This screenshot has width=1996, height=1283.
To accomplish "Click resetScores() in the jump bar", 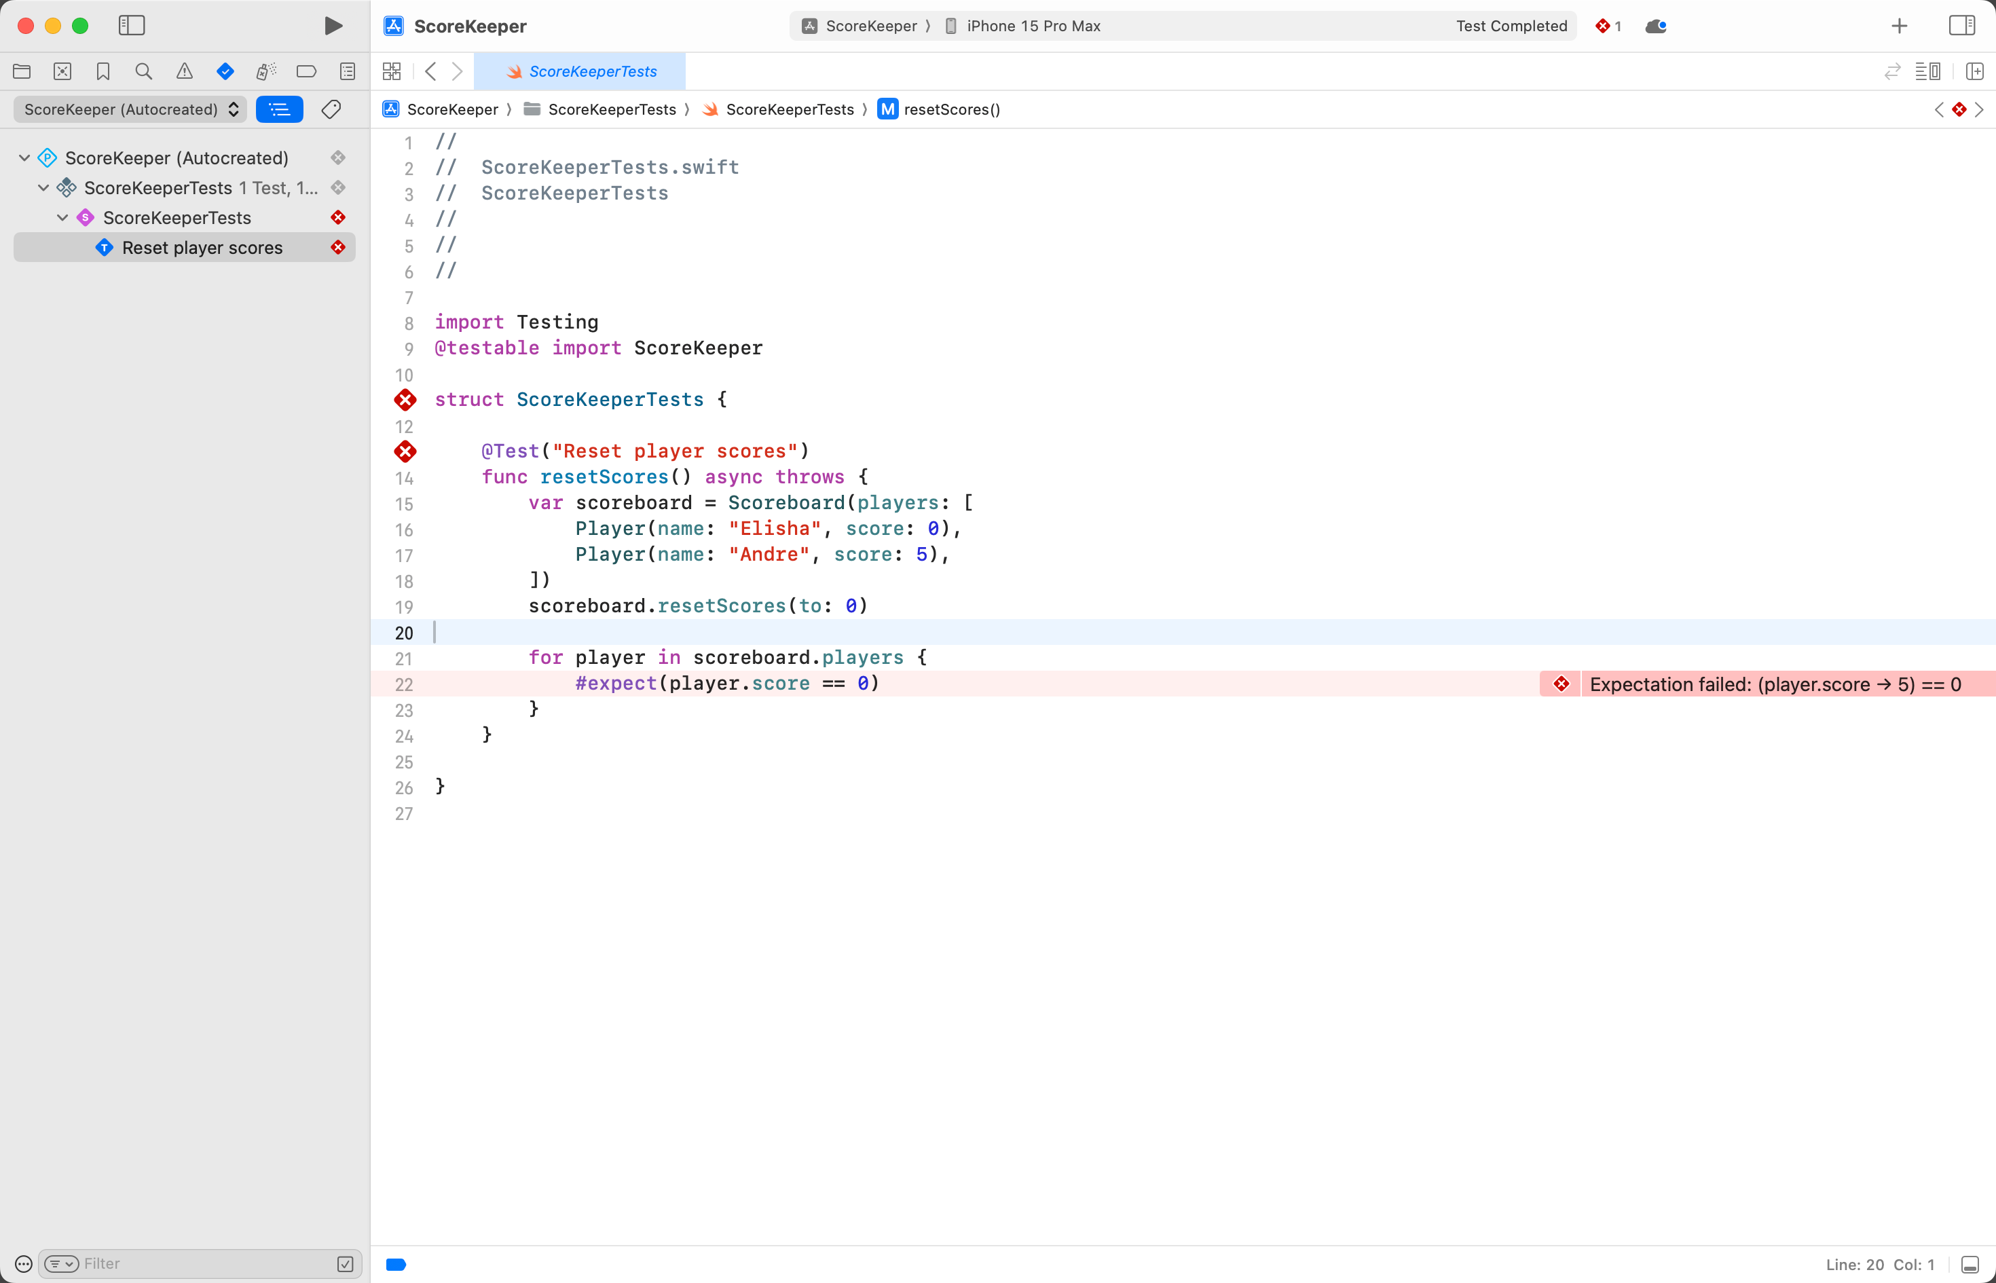I will pyautogui.click(x=951, y=109).
